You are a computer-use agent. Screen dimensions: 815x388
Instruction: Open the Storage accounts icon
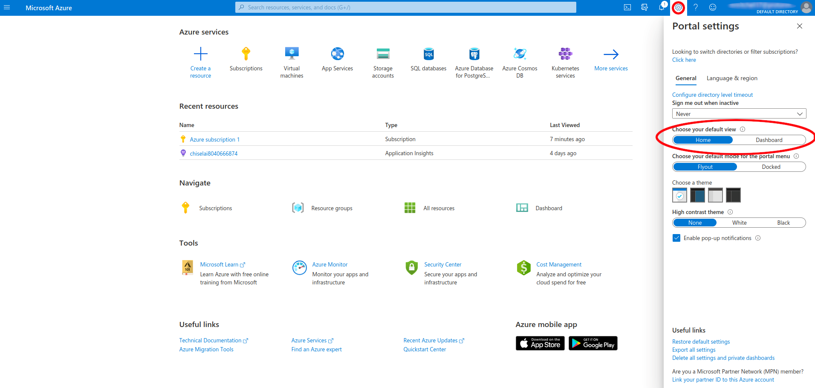pyautogui.click(x=383, y=54)
